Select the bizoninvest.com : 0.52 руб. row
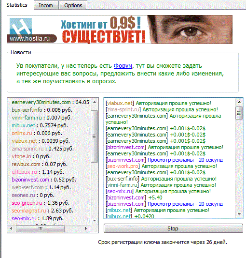Screen dimensions: 246x258 (x=44, y=180)
